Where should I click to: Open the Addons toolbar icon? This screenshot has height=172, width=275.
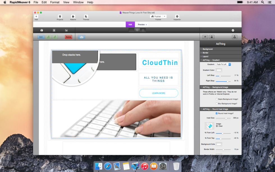[73, 17]
